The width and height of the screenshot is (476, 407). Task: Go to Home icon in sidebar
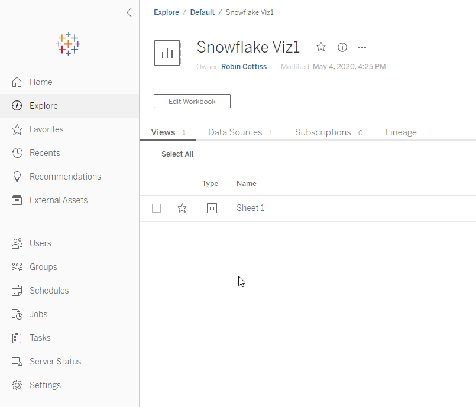click(x=17, y=82)
